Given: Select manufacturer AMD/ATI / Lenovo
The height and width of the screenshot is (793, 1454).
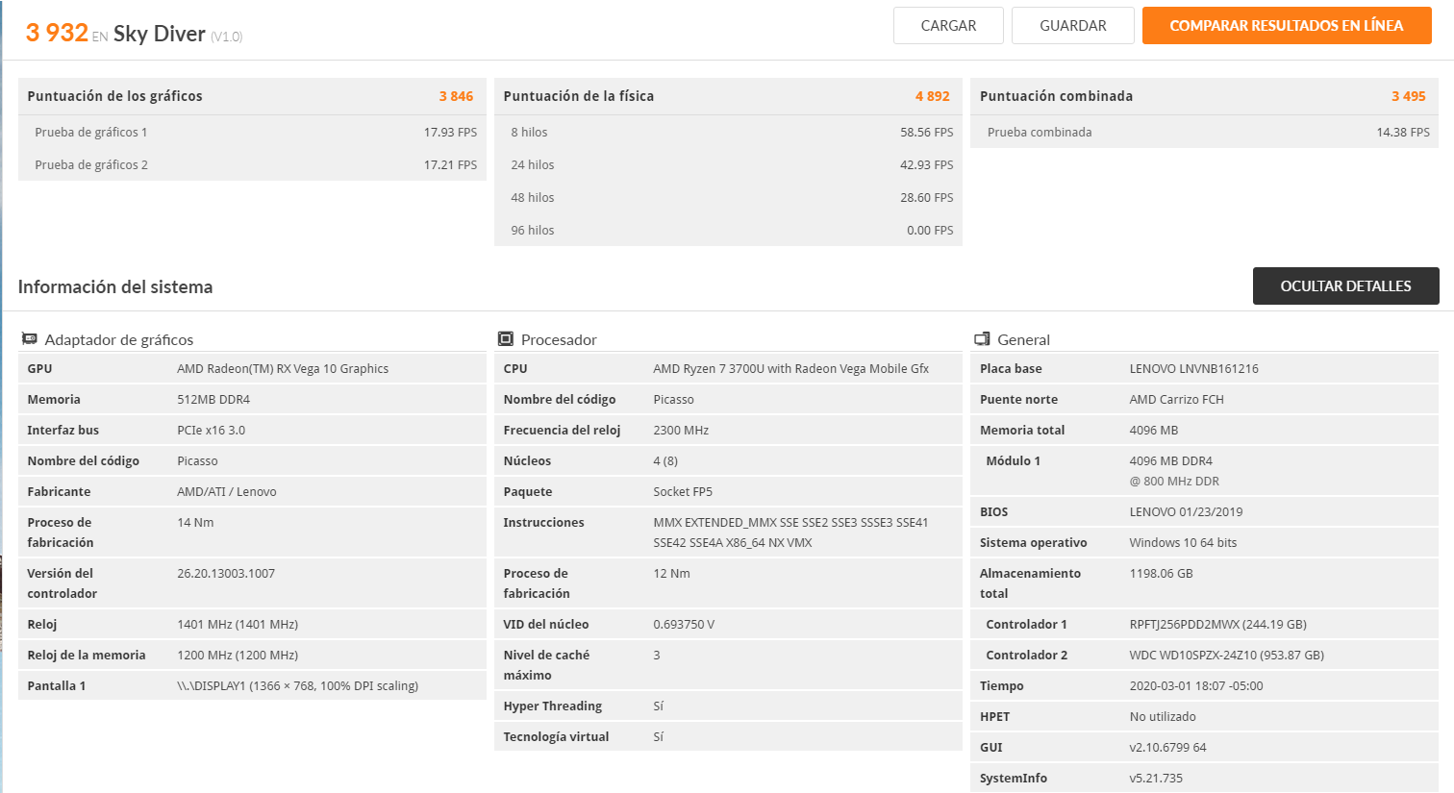Looking at the screenshot, I should click(x=227, y=492).
